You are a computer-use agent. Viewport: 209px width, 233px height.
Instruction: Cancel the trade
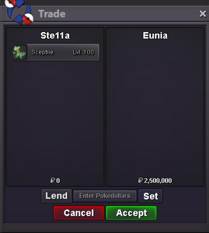coord(78,213)
